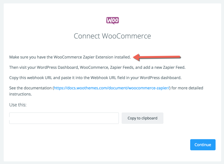Select the WooCommerce speech-bubble logo
Image resolution: width=224 pixels, height=164 pixels.
click(x=112, y=20)
